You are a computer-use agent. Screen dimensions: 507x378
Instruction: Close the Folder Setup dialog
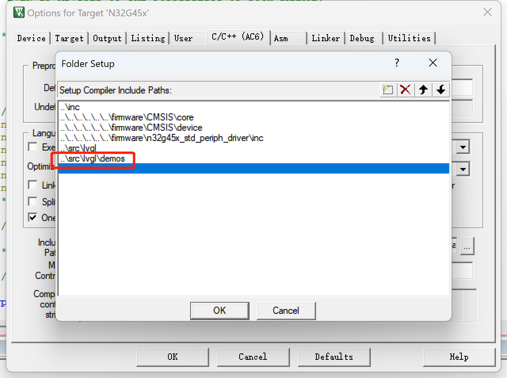[433, 63]
